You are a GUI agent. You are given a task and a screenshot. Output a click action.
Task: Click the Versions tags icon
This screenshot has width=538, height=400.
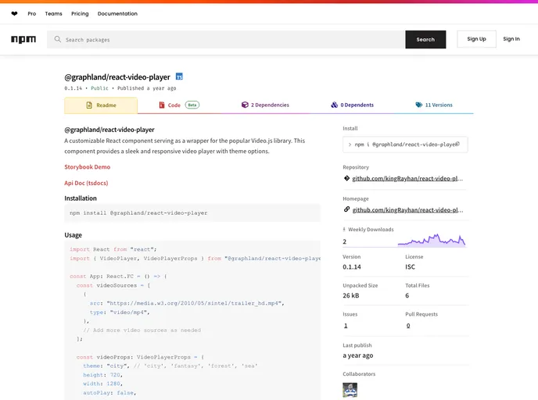418,105
